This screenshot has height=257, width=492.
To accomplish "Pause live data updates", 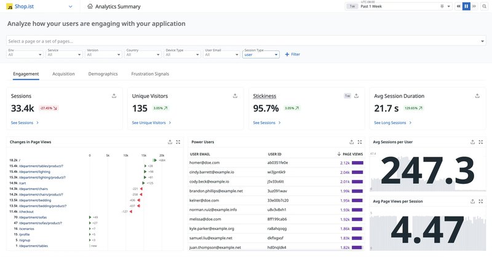I will (x=466, y=6).
